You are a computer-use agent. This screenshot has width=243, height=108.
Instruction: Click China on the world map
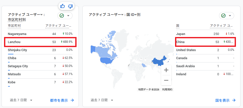coord(159,61)
